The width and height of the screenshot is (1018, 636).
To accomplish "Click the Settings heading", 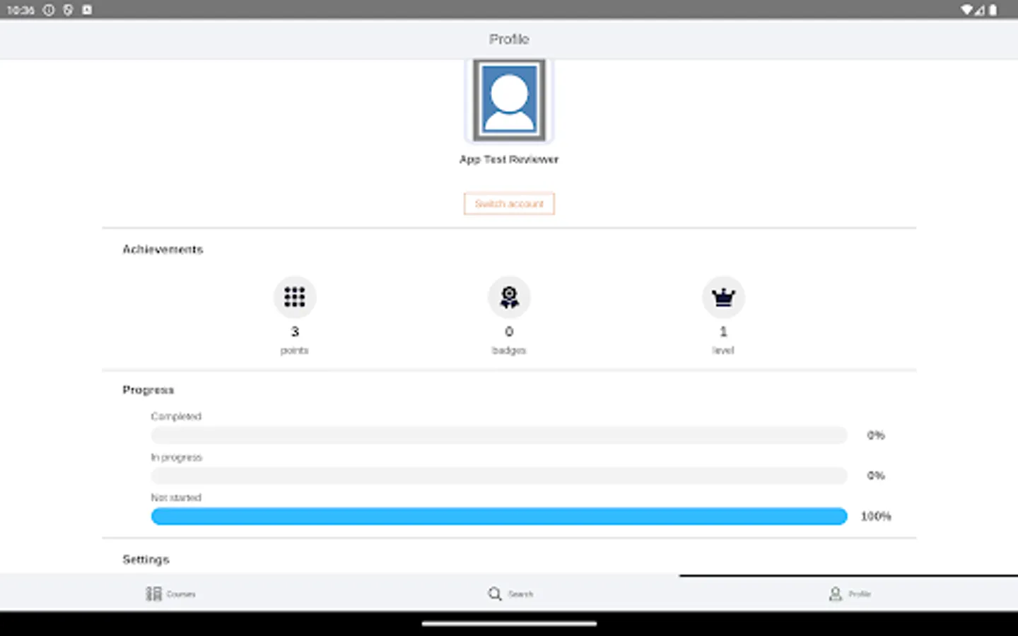I will (x=146, y=559).
